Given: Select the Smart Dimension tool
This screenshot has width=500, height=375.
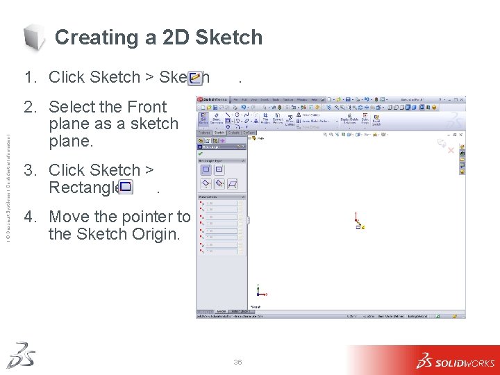Looking at the screenshot, I should [x=217, y=119].
